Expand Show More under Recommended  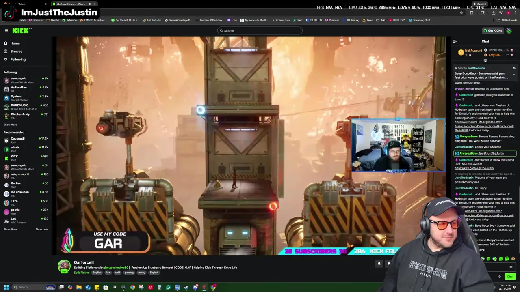click(10, 230)
